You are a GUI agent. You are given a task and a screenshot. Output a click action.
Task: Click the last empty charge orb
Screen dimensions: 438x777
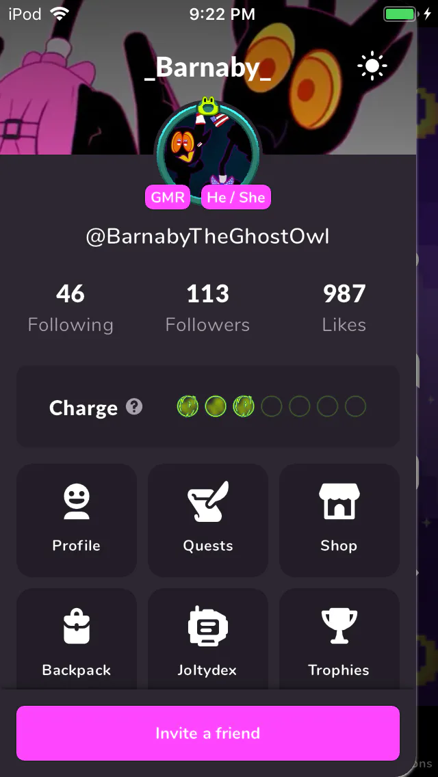pos(355,406)
